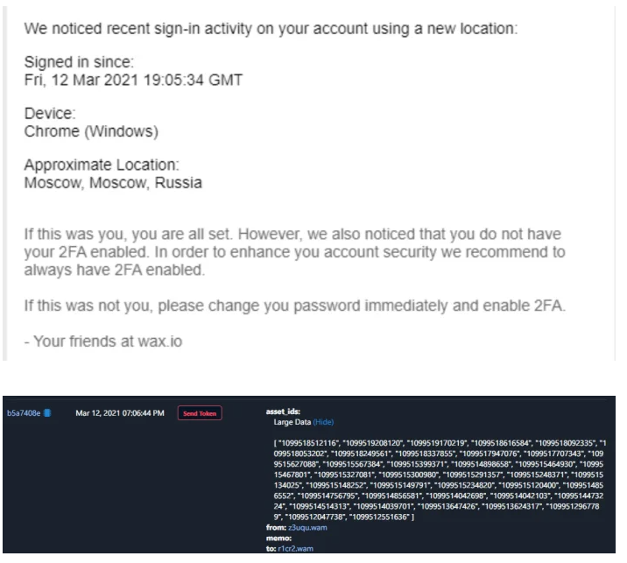Select the Chrome (Windows) device text

tap(91, 131)
